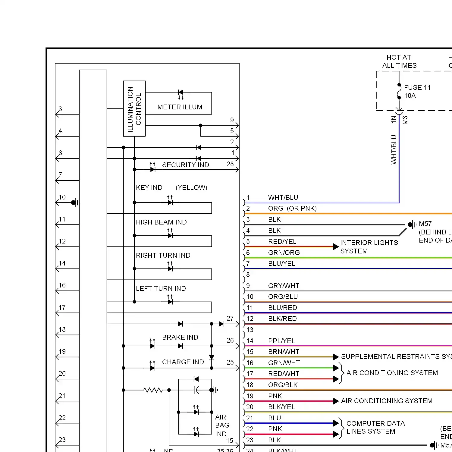Select the BLK wire label at pin 3
Image resolution: width=452 pixels, height=452 pixels.
275,219
